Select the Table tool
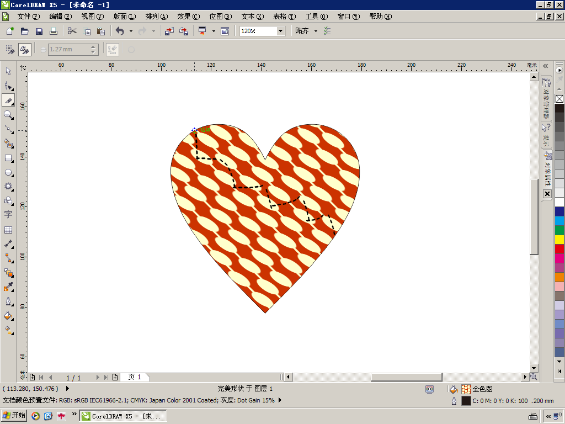This screenshot has height=424, width=565. click(8, 230)
